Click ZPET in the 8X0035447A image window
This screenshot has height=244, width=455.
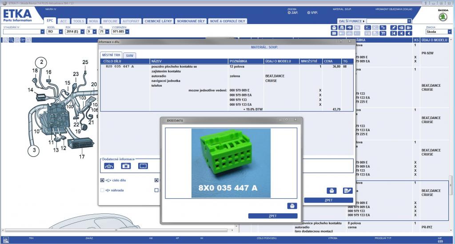point(273,216)
